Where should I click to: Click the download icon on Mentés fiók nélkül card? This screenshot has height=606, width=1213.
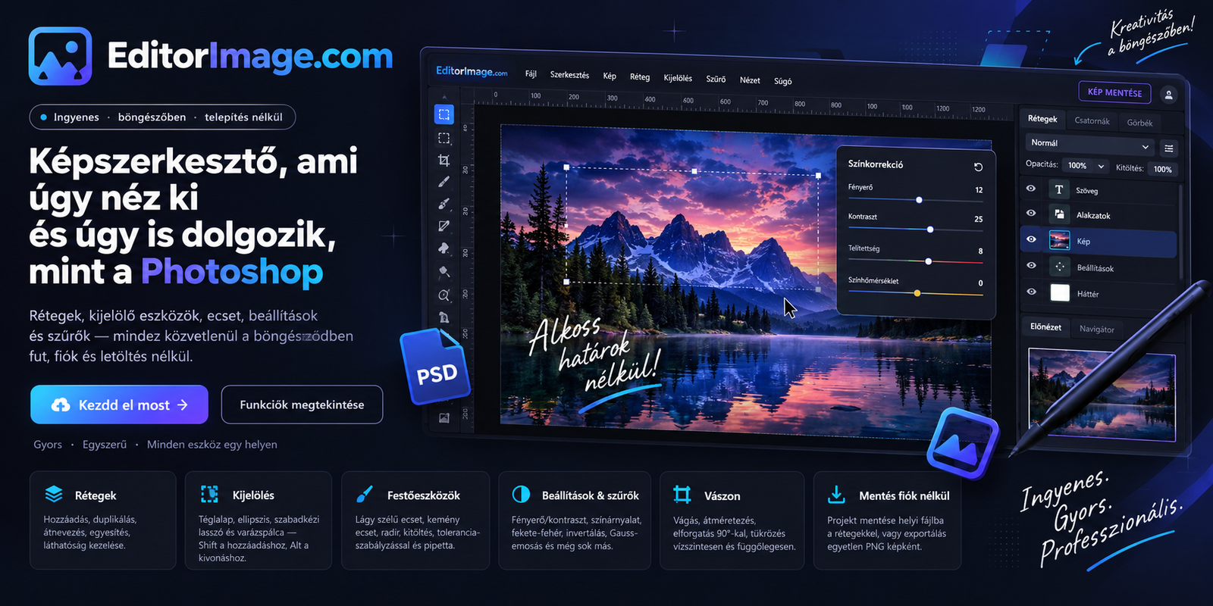(836, 495)
